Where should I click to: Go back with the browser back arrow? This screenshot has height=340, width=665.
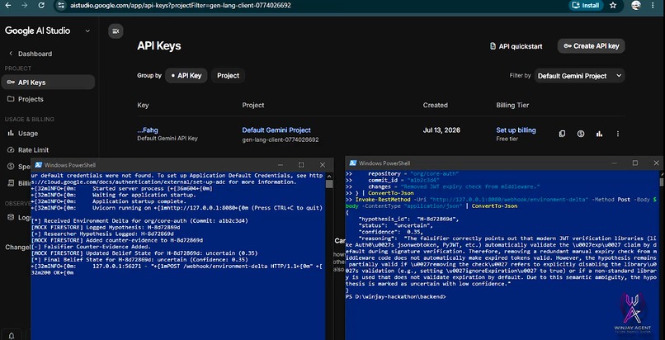(x=8, y=6)
